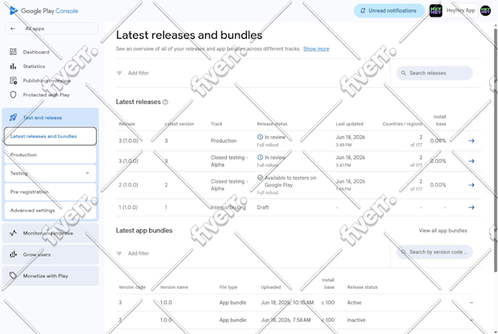Screen dimensions: 498x334
Task: Click the Active release status cell
Action: tap(354, 303)
